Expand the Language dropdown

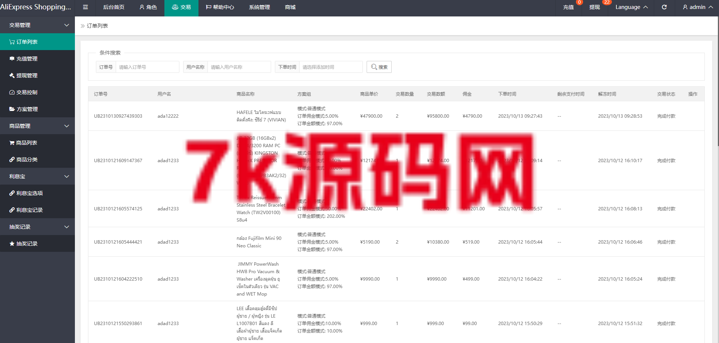(631, 7)
